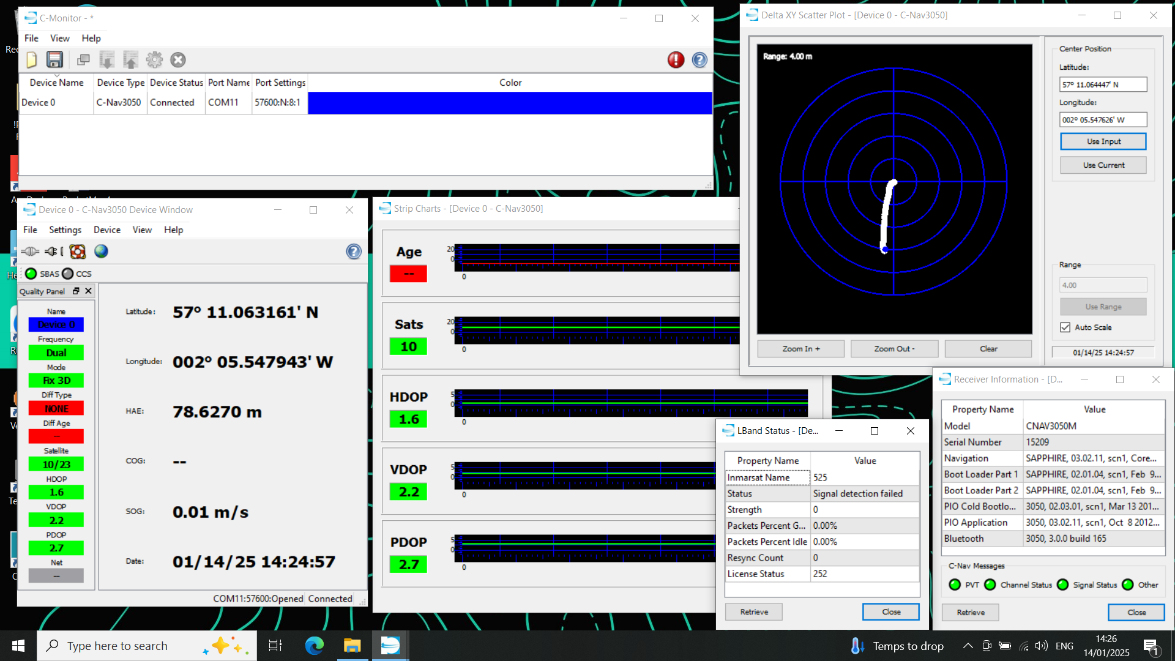Click the blue Device 0 color swatch

tap(510, 103)
